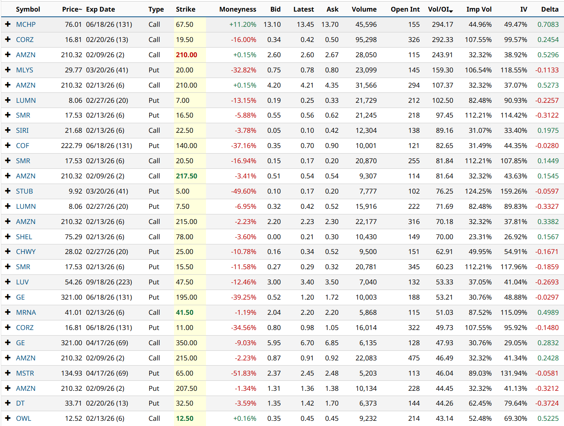564x426 pixels.
Task: Sort by Exp Date column header
Action: pos(100,9)
